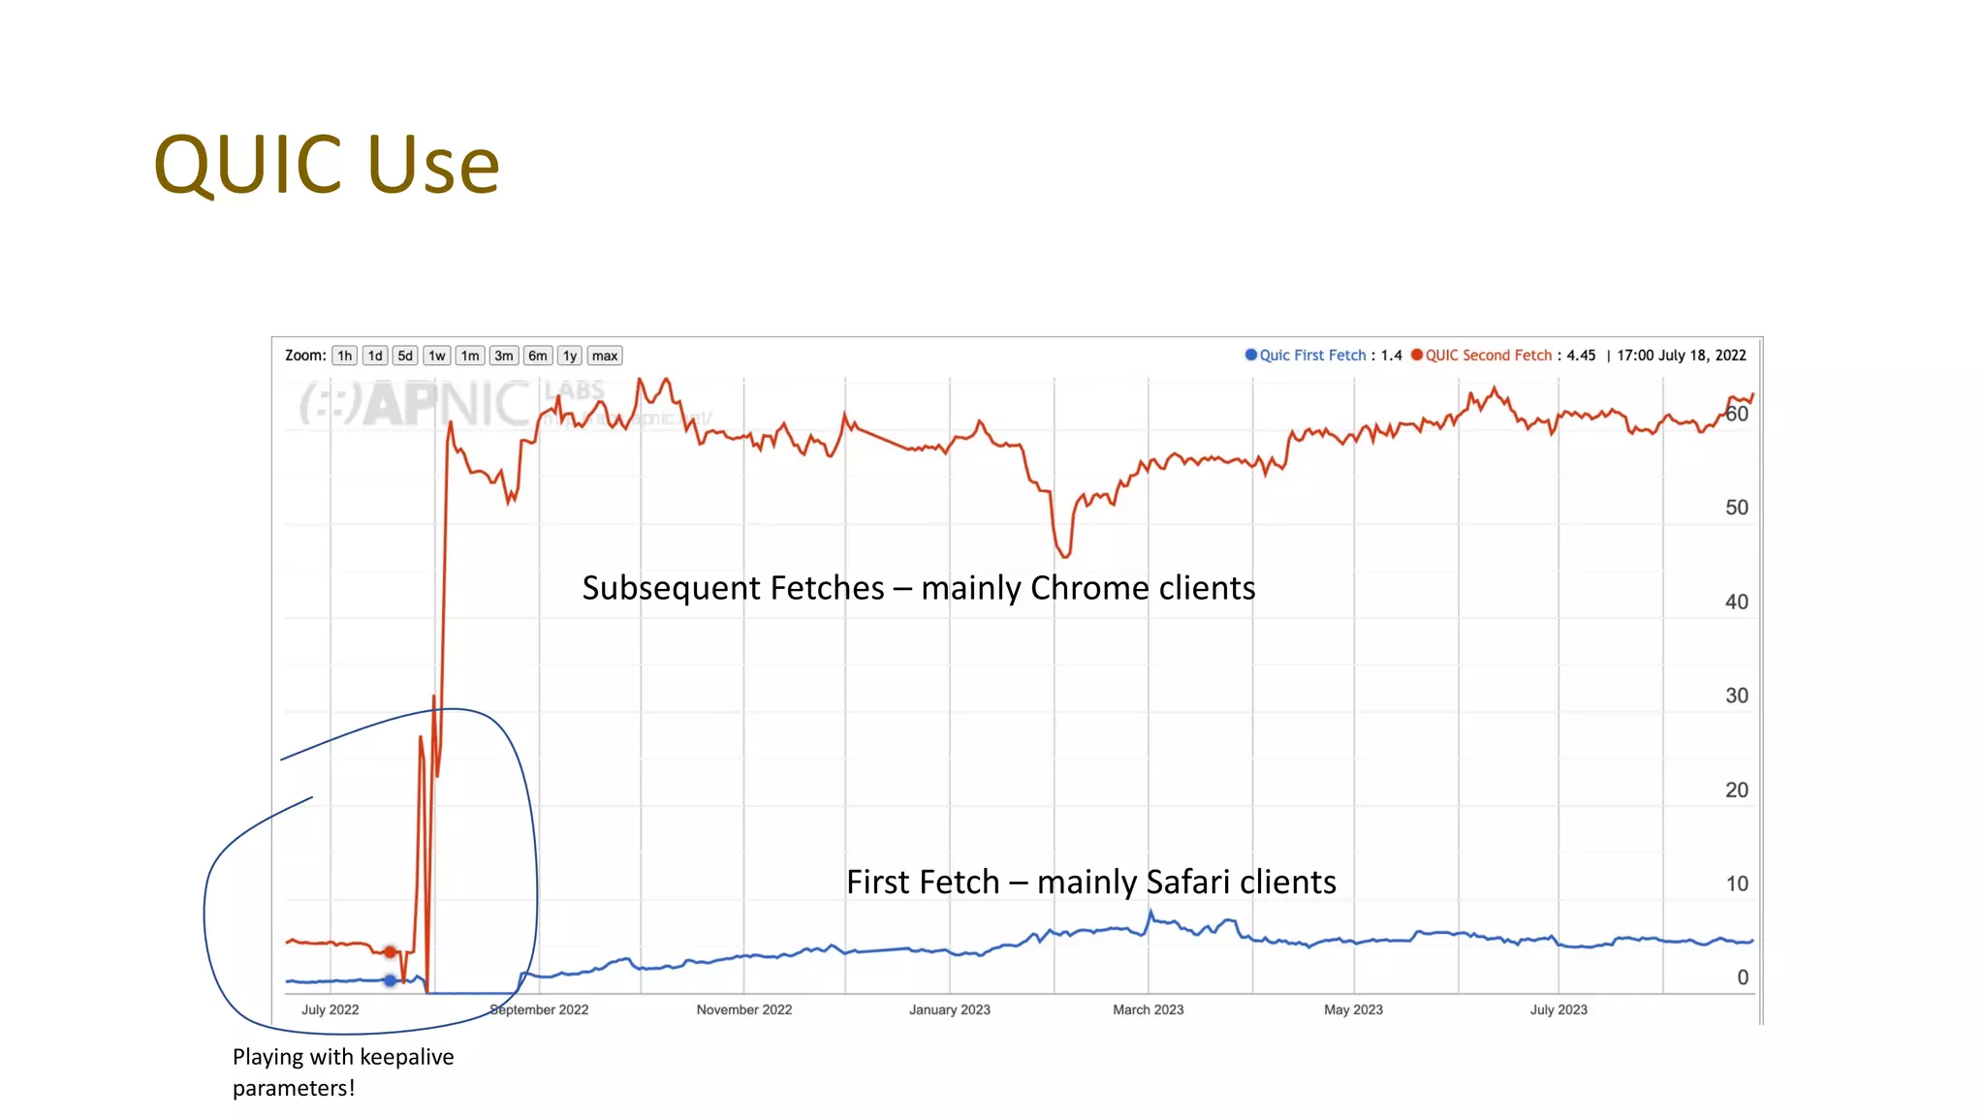Click the May 2023 axis label

coord(1354,1009)
